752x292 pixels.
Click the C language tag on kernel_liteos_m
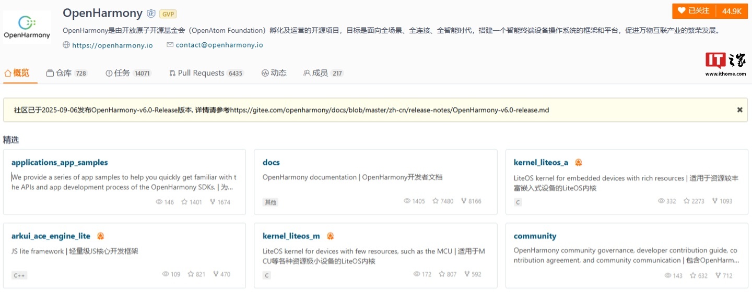pos(267,275)
